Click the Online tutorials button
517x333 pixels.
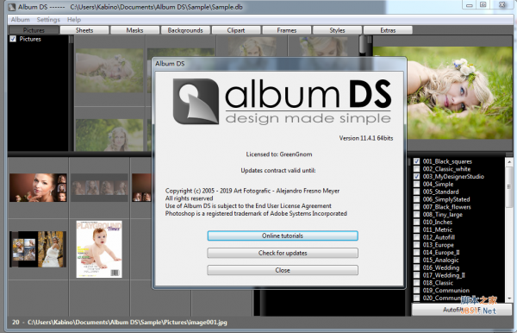coord(283,236)
